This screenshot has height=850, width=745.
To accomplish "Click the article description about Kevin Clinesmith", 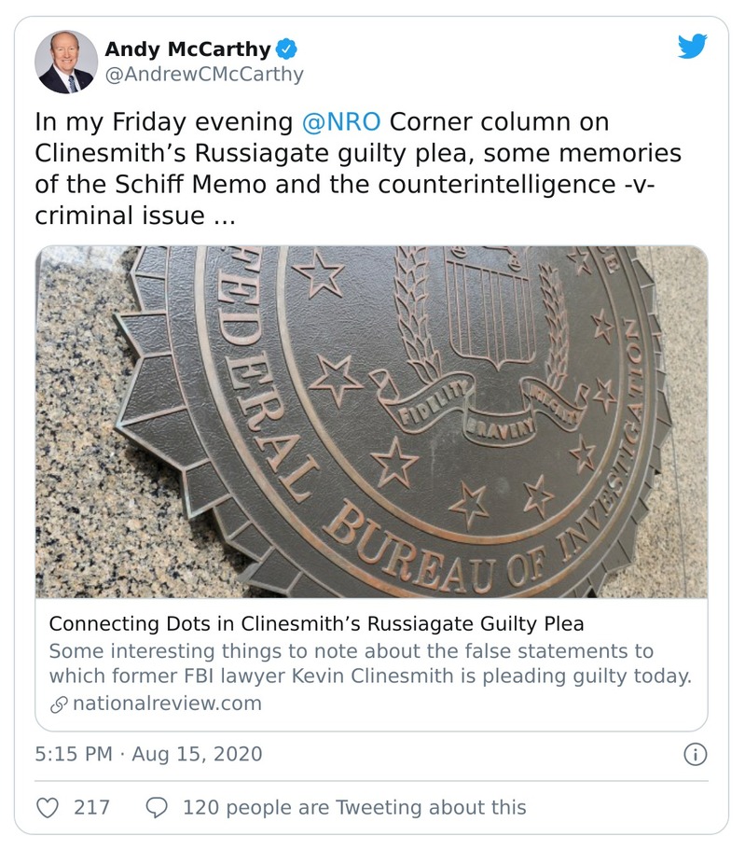I will tap(369, 663).
